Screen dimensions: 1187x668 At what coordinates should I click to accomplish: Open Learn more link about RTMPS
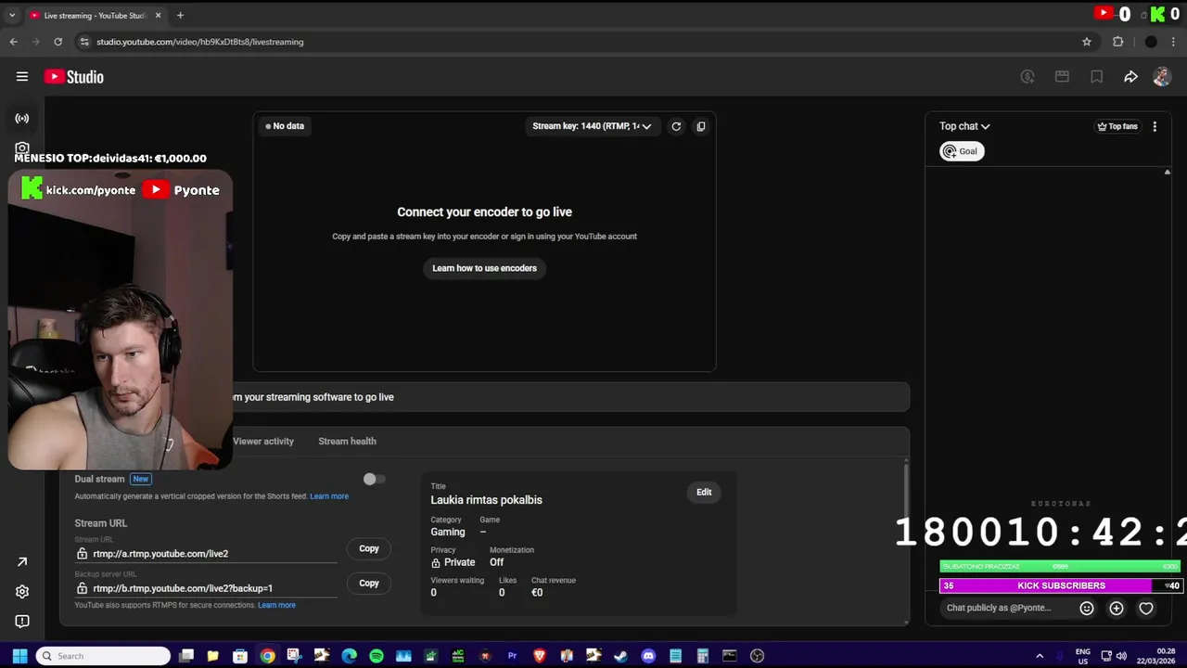(x=276, y=605)
